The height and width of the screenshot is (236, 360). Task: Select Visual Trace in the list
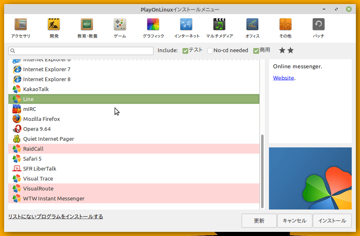coord(134,178)
